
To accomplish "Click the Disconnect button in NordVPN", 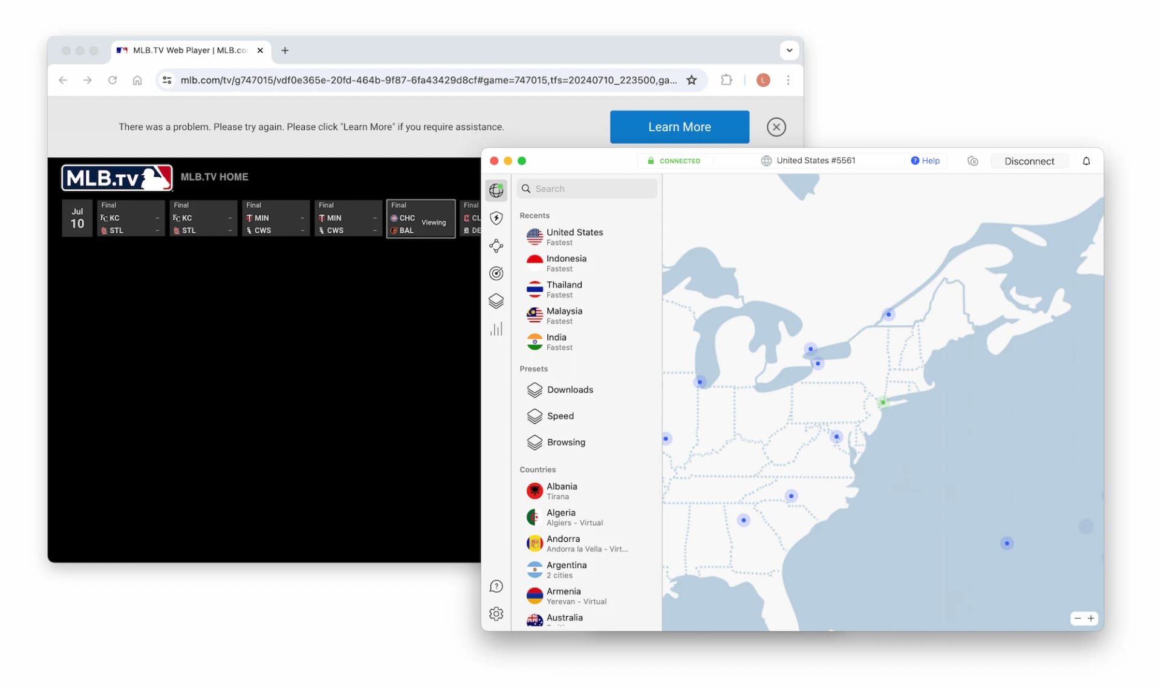I will [1029, 160].
